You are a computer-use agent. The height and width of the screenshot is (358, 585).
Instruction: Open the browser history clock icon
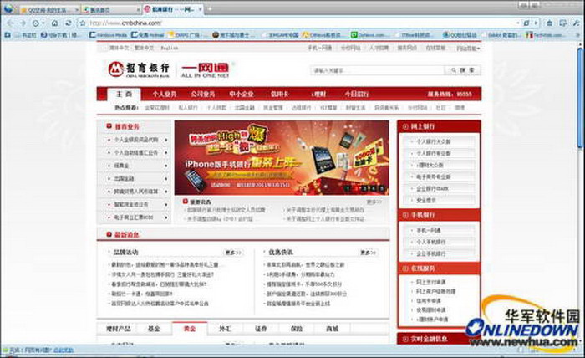36,23
